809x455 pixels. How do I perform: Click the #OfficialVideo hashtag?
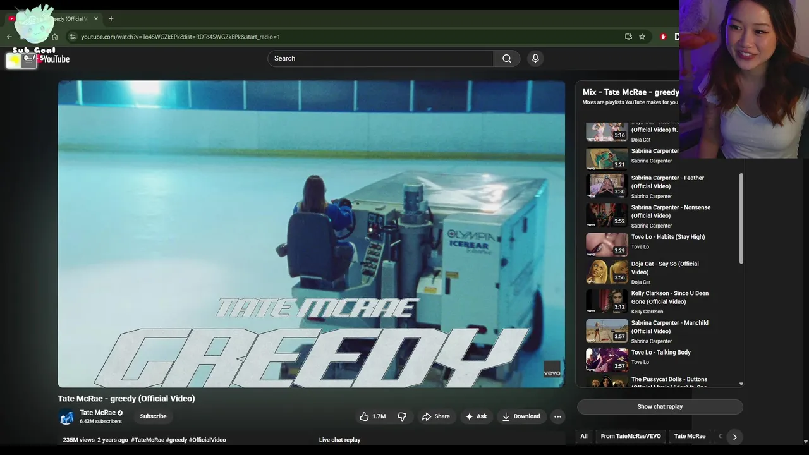tap(207, 440)
